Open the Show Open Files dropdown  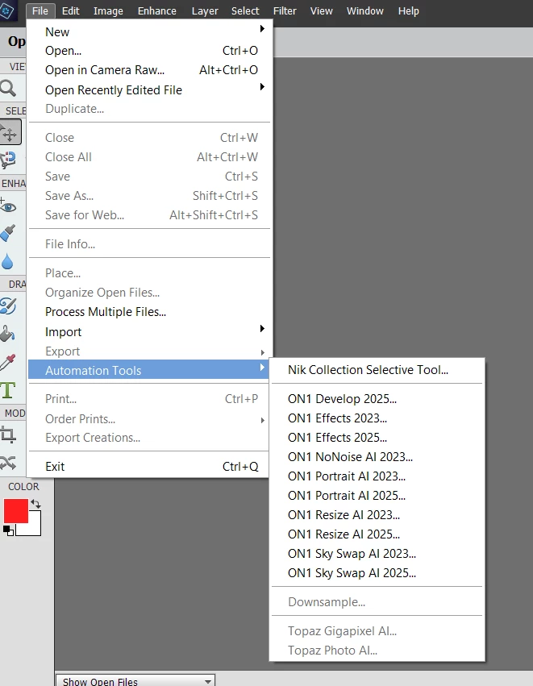[x=135, y=680]
